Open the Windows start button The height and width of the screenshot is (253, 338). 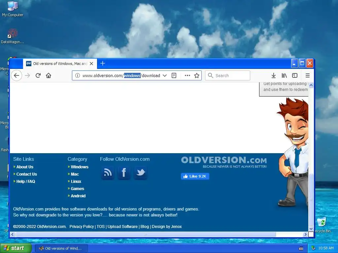(x=16, y=248)
